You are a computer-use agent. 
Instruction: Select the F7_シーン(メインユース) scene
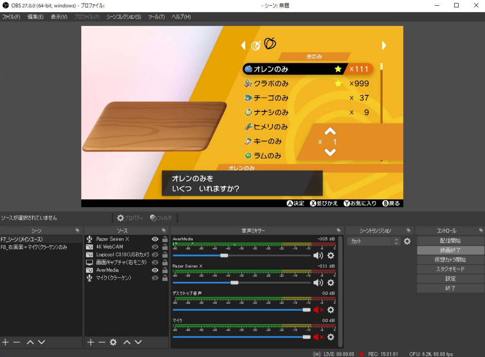click(41, 239)
